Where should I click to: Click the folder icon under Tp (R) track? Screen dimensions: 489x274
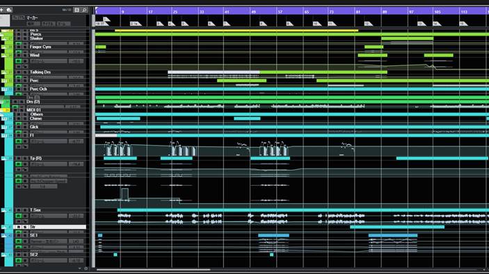25,169
